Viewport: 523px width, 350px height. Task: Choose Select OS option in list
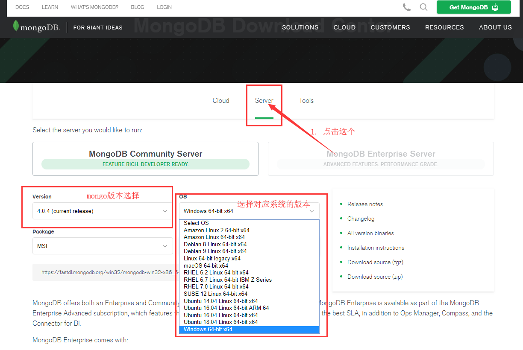coord(249,223)
